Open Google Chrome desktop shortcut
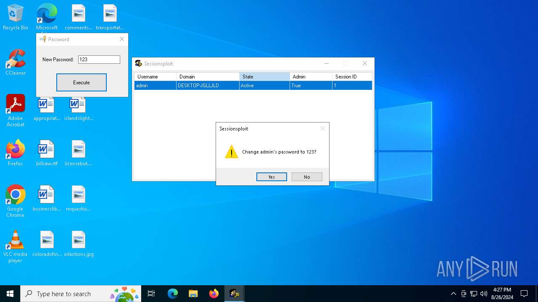The image size is (538, 302). 16,201
